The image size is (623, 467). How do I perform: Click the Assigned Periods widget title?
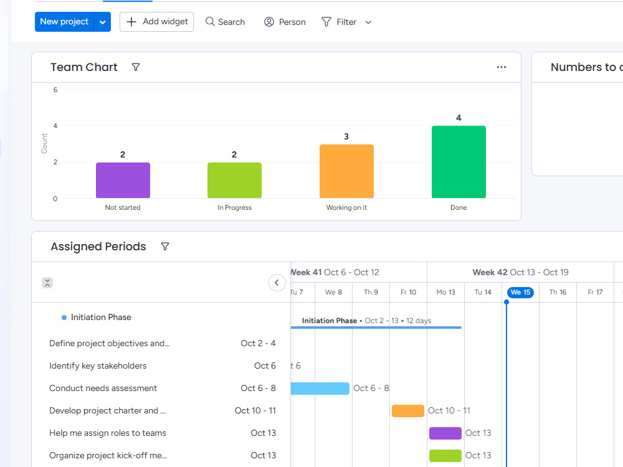click(98, 247)
